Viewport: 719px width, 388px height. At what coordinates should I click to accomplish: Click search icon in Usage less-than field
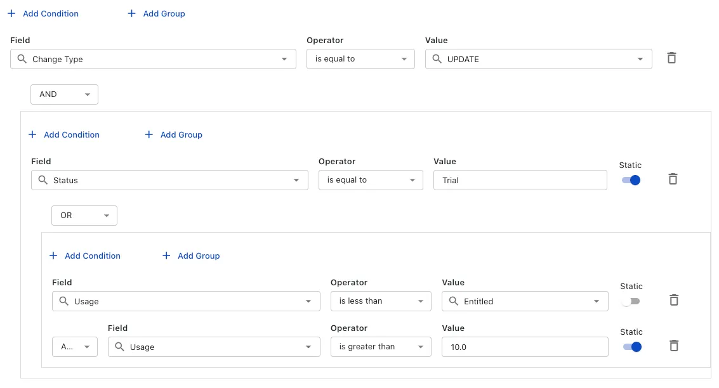[63, 301]
